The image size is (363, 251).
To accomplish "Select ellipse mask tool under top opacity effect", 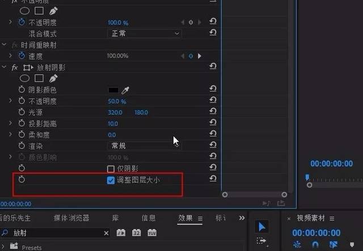I will pyautogui.click(x=24, y=11).
